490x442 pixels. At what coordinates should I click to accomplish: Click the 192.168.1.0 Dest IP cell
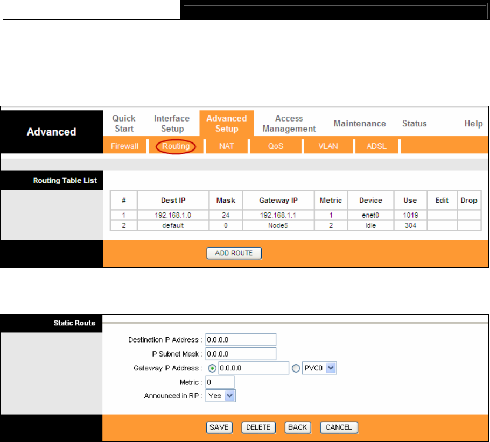point(173,215)
